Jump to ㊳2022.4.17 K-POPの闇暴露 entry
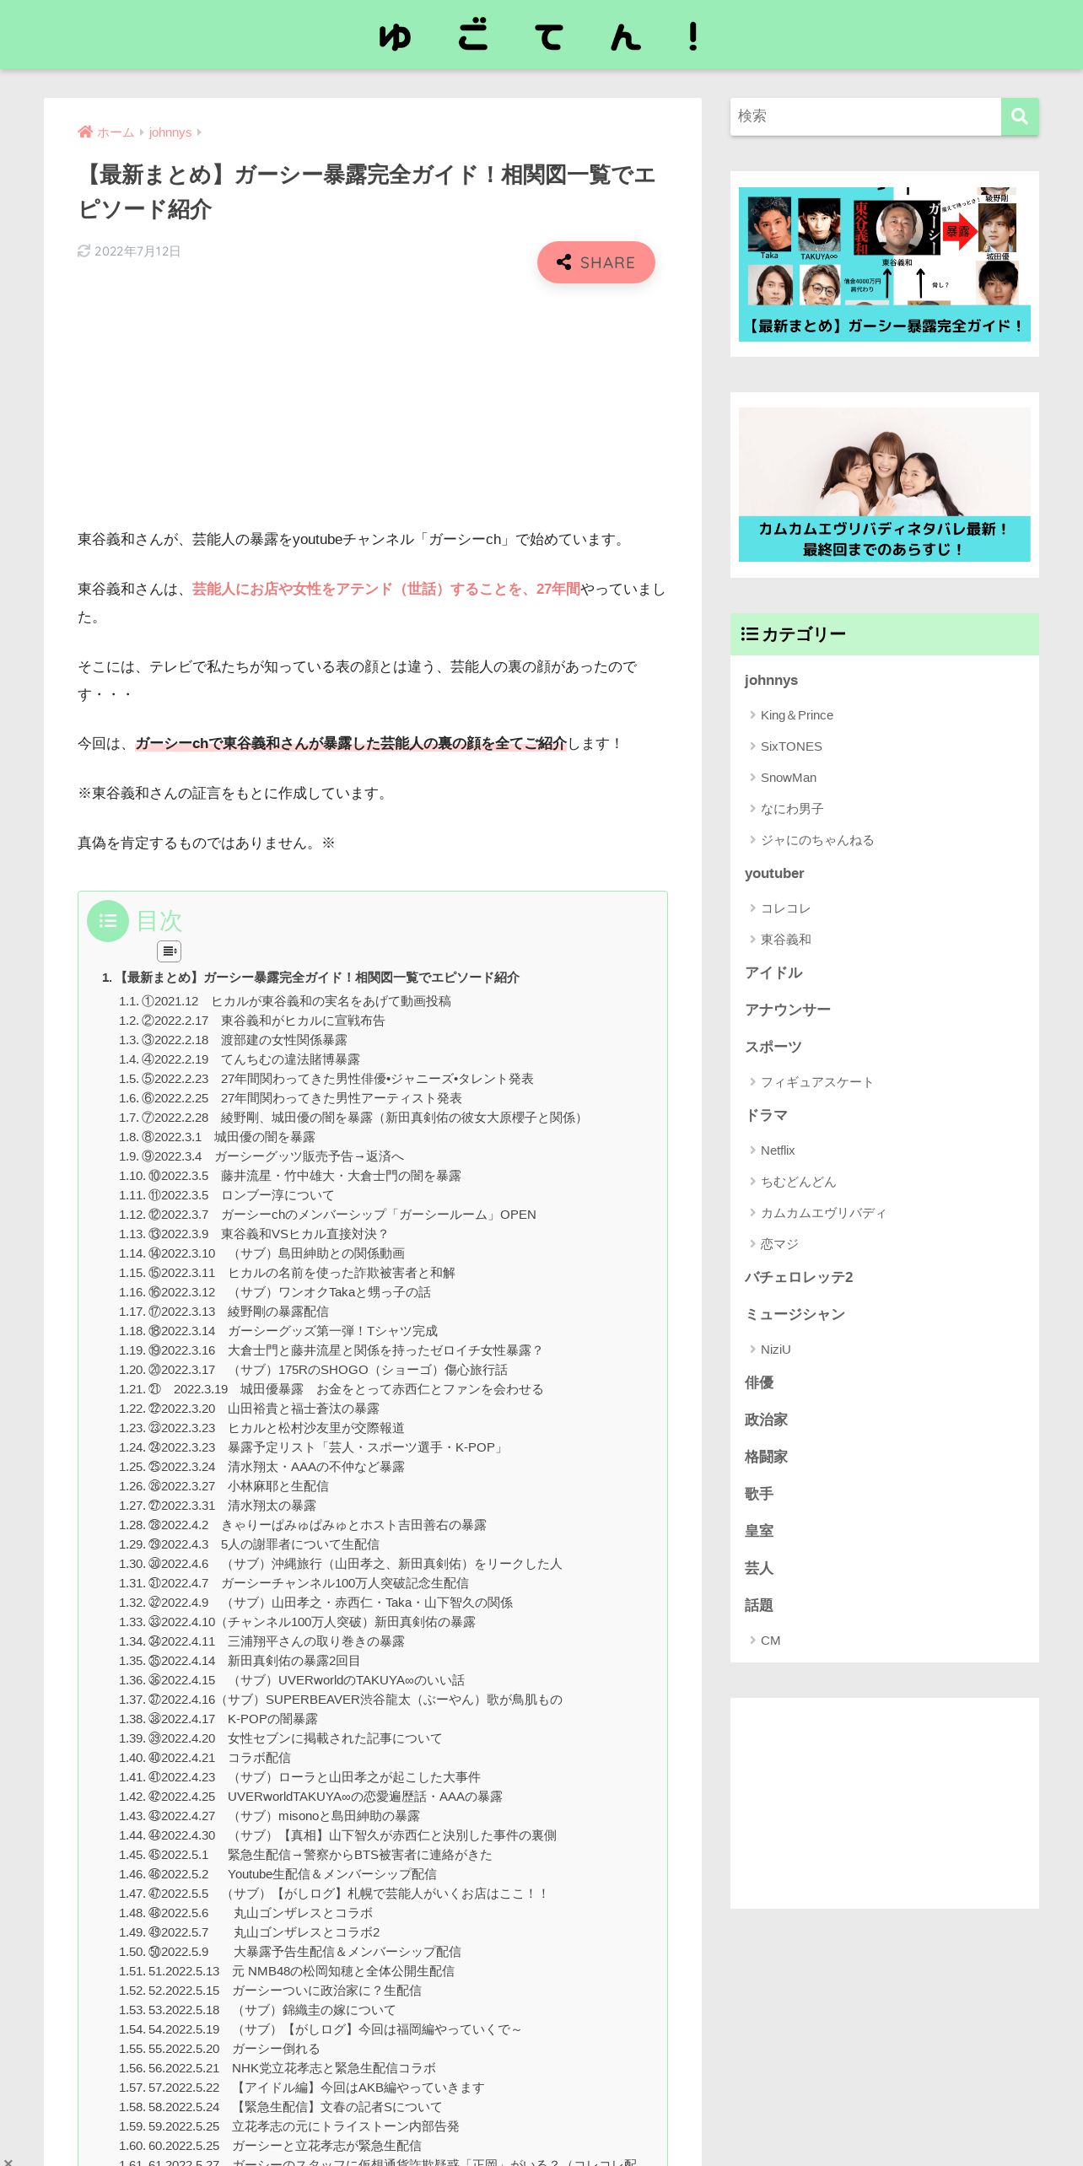The width and height of the screenshot is (1083, 2166). coord(218,1719)
